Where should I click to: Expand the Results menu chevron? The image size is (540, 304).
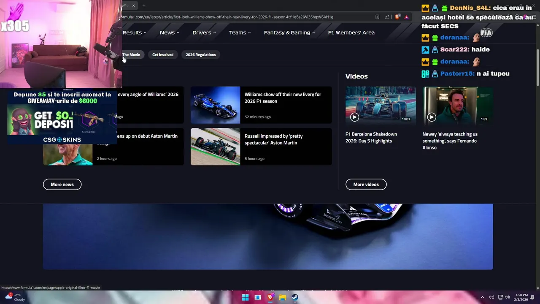click(x=145, y=33)
